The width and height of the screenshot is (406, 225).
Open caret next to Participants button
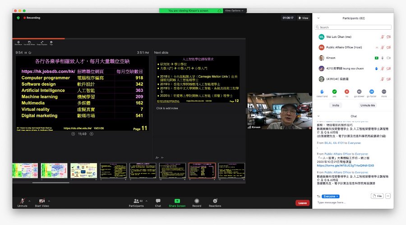point(147,201)
